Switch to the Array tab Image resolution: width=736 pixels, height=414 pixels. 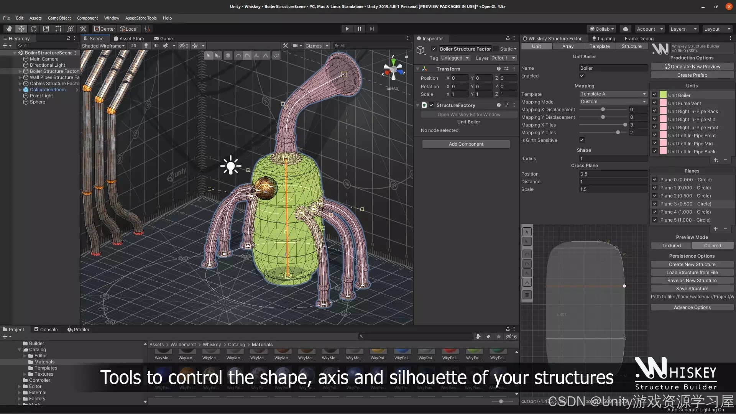568,46
